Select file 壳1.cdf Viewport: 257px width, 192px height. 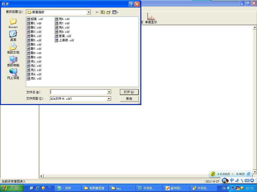tap(34, 61)
